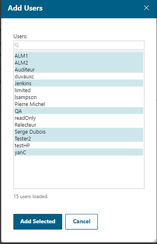Image resolution: width=157 pixels, height=244 pixels.
Task: Deselect the QA user
Action: pyautogui.click(x=79, y=111)
